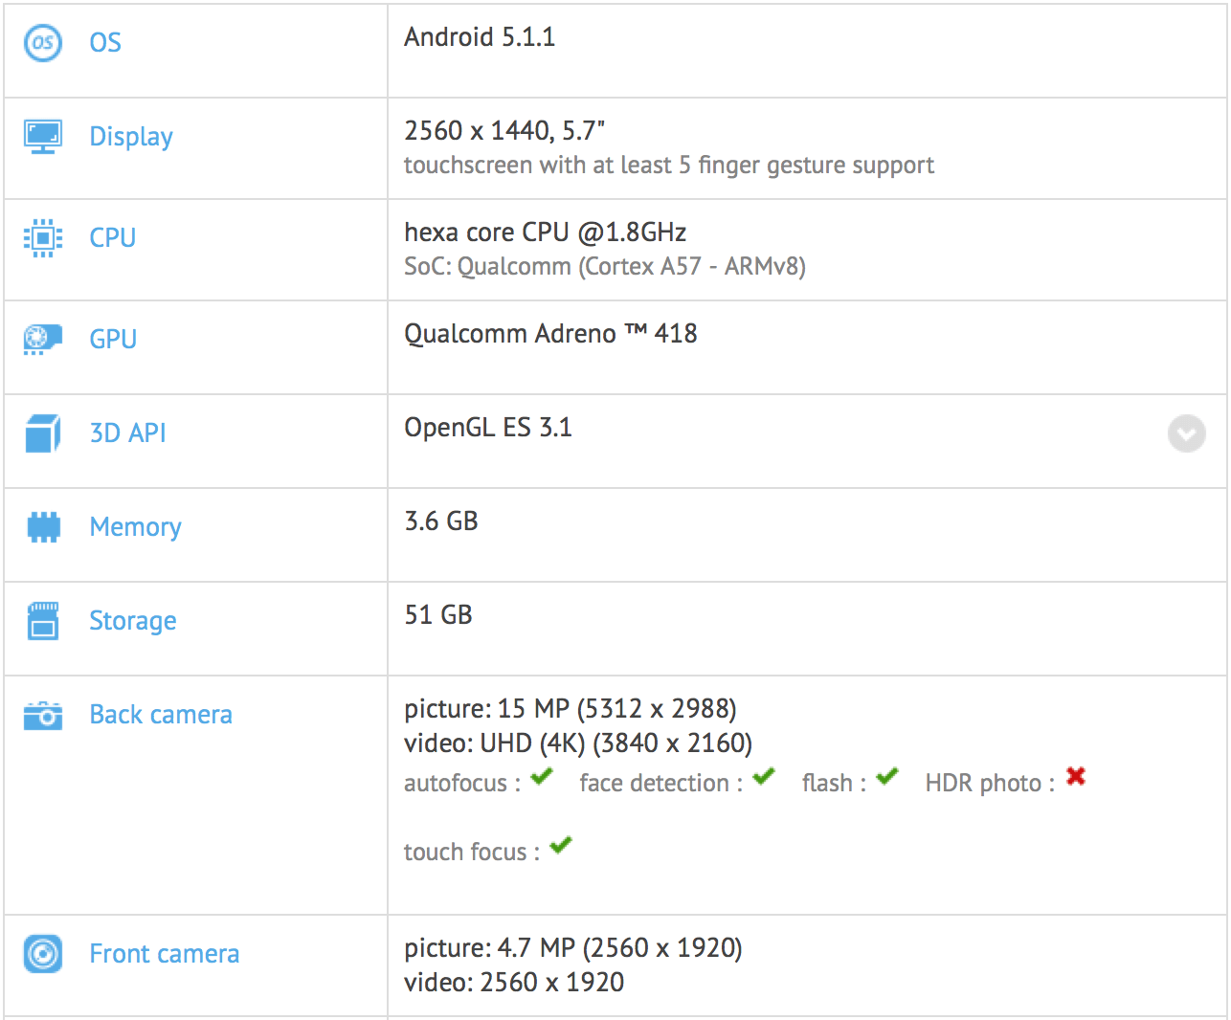The image size is (1231, 1020).
Task: Click the autofocus green checkmark
Action: (x=542, y=776)
